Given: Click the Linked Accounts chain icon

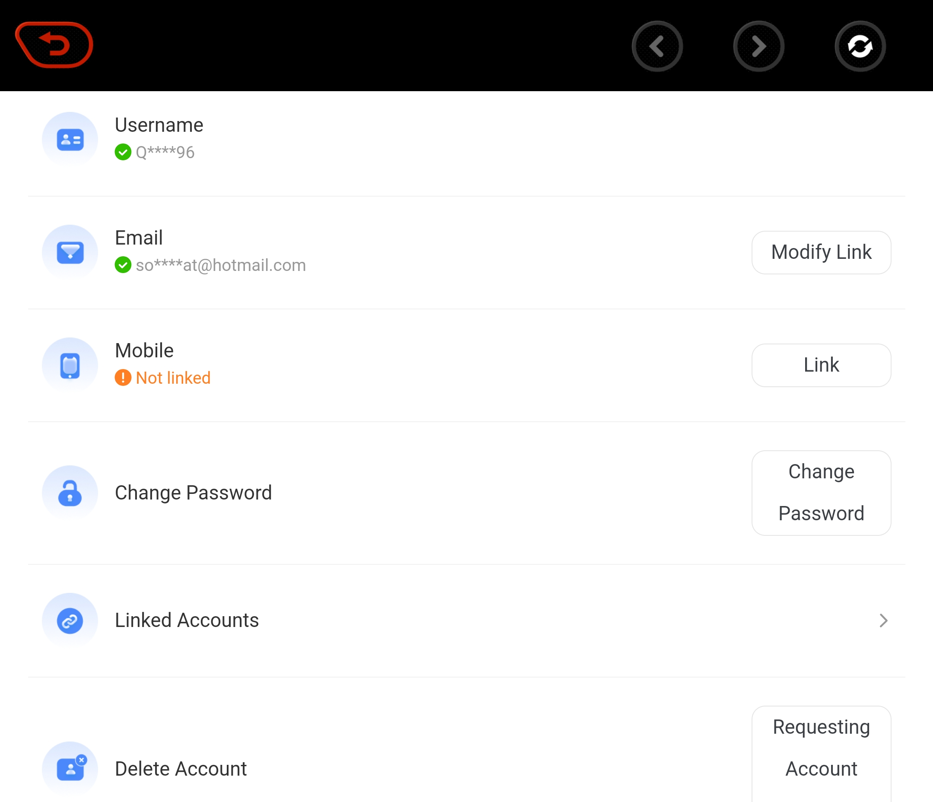Looking at the screenshot, I should pos(70,621).
